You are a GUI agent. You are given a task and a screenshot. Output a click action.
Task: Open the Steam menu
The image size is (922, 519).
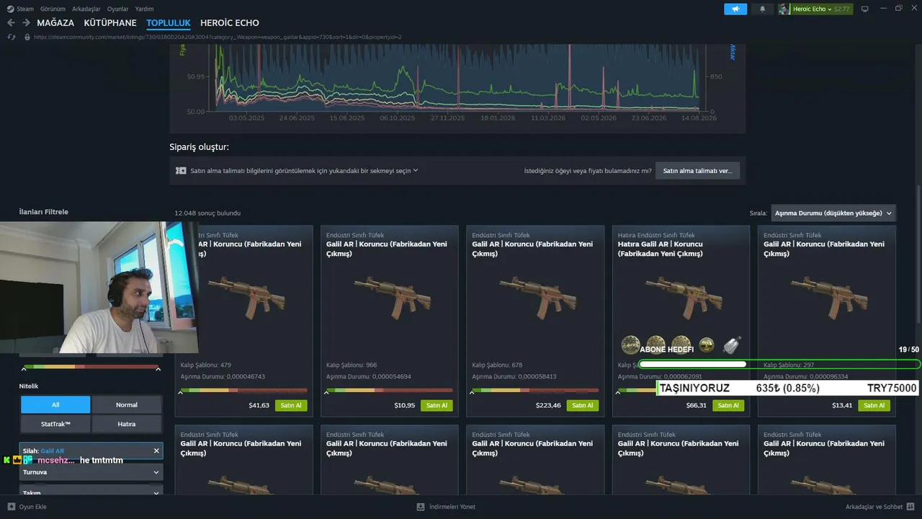(25, 9)
